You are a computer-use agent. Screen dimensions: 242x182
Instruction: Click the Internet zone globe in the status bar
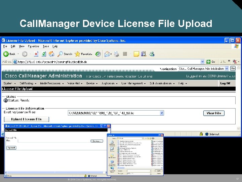click(x=207, y=134)
